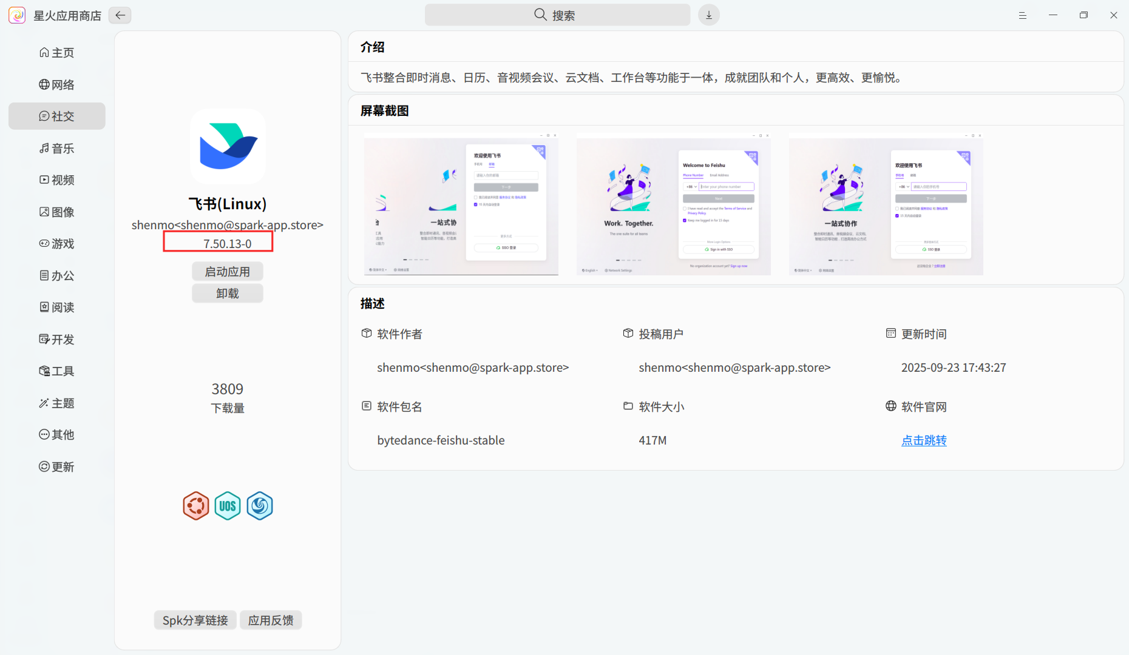The width and height of the screenshot is (1129, 655).
Task: Open the first Chinese login screenshot
Action: 461,204
